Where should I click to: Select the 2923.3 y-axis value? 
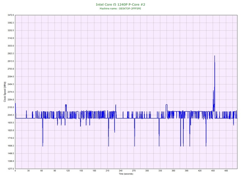[x=11, y=53]
